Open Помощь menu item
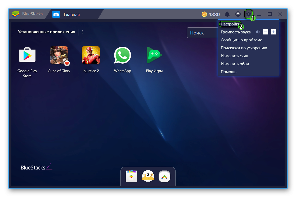The image size is (296, 197). (x=228, y=72)
